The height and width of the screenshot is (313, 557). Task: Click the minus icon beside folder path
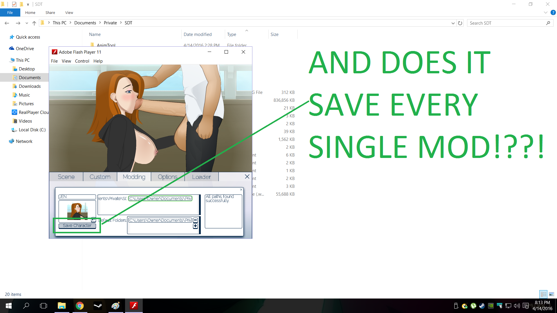click(196, 220)
